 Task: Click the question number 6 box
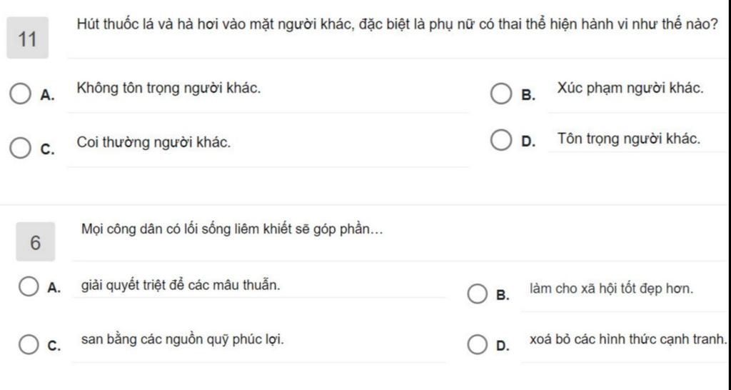36,241
